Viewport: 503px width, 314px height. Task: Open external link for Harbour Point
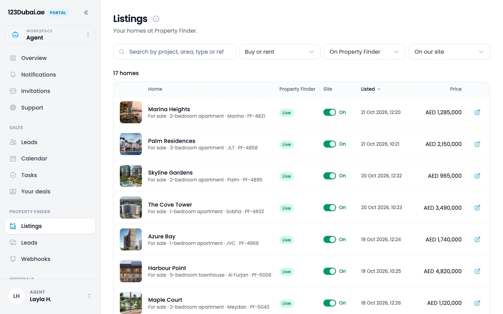tap(477, 271)
